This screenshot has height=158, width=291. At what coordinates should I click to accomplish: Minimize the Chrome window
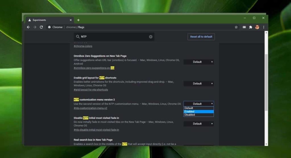pyautogui.click(x=245, y=18)
